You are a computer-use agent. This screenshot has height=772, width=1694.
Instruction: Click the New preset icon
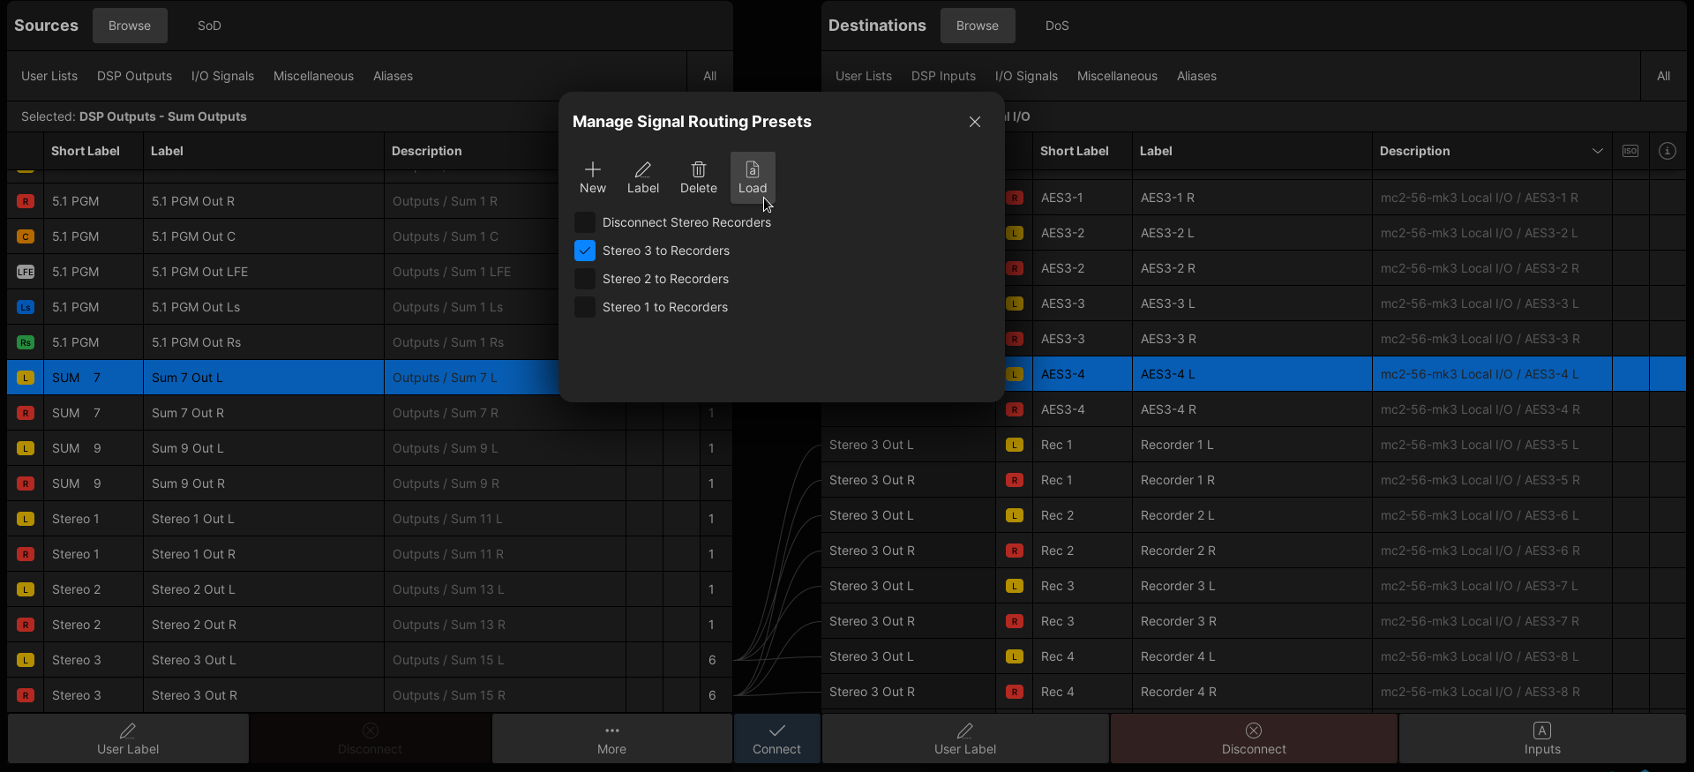[x=593, y=176]
